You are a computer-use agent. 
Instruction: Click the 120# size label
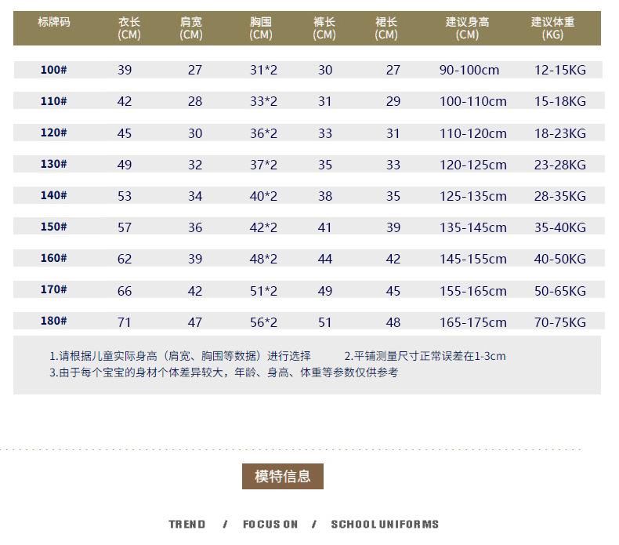click(54, 133)
